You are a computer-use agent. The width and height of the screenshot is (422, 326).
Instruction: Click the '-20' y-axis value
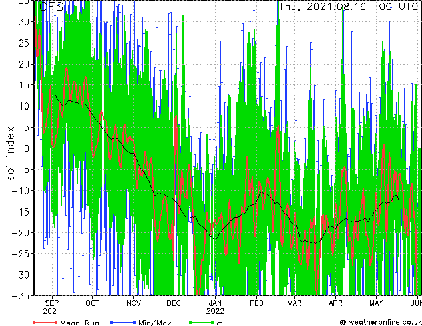pyautogui.click(x=20, y=233)
